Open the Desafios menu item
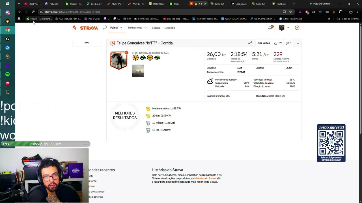The image size is (362, 203). (x=170, y=28)
